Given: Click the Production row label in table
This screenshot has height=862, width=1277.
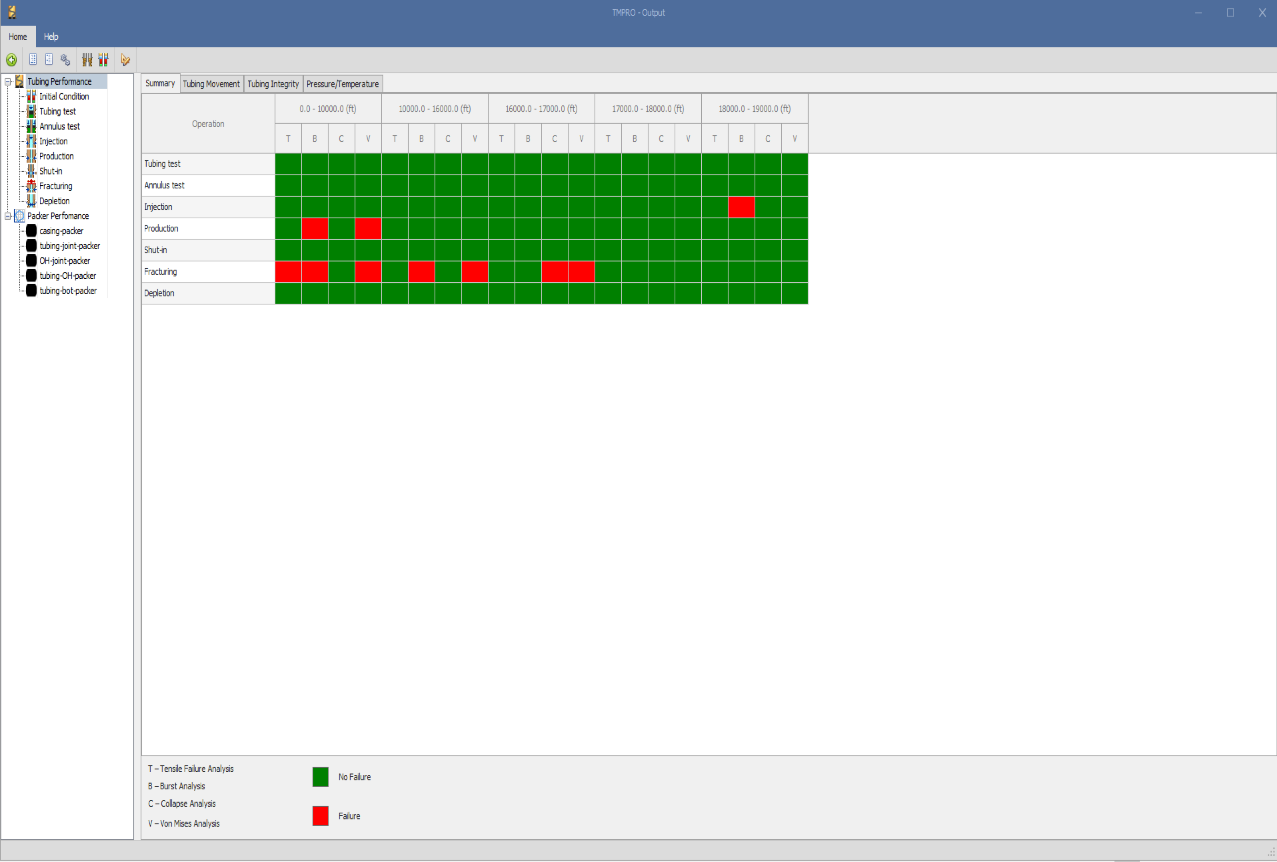Looking at the screenshot, I should pos(161,229).
